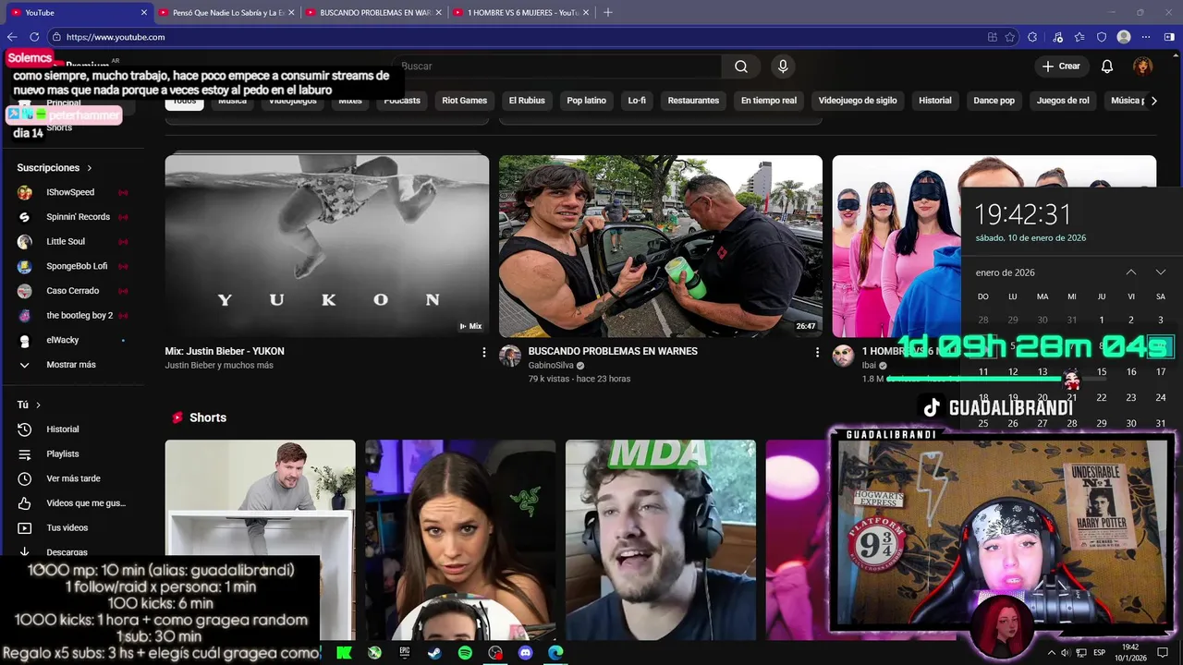Open browser extensions puzzle icon
This screenshot has height=665, width=1183.
pos(1032,37)
